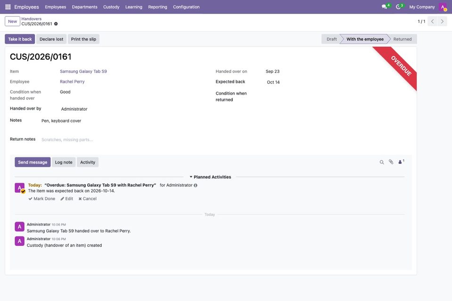Open the activities clock icon

pos(399,7)
